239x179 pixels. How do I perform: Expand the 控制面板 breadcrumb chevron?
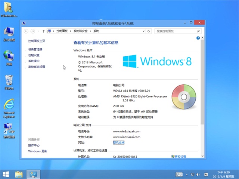[71, 31]
